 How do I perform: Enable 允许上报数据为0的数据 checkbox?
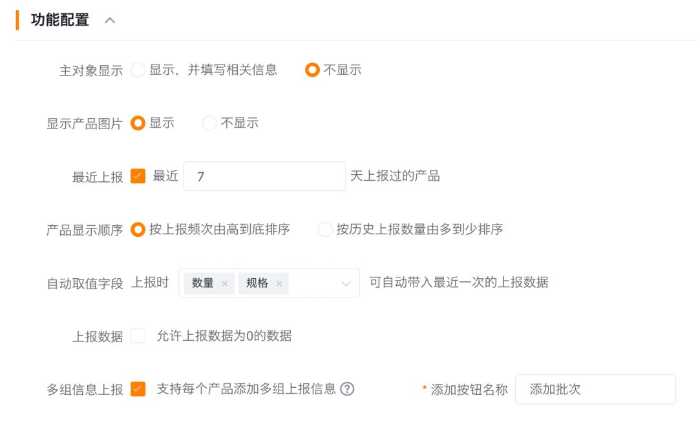(138, 336)
